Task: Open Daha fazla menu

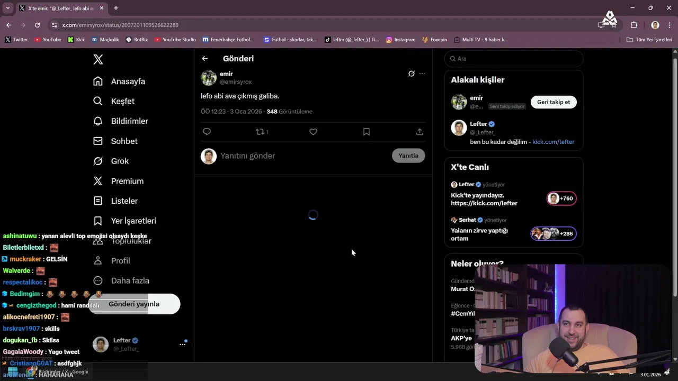Action: [x=121, y=280]
